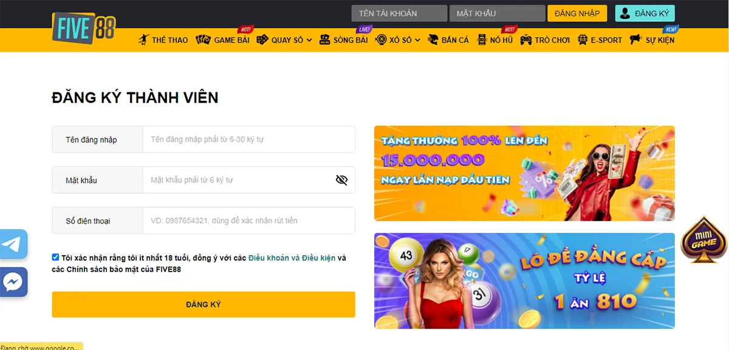Click the ĐĂNG NHẬP login button

577,13
